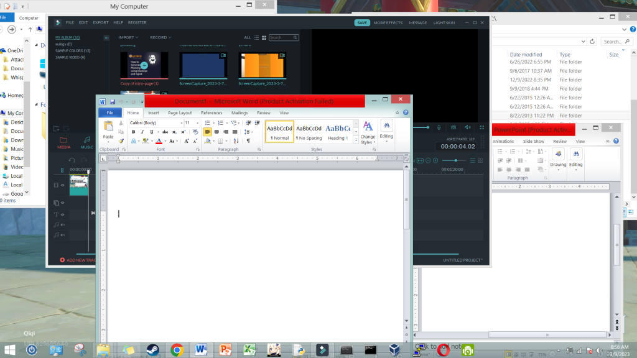The width and height of the screenshot is (637, 358).
Task: Click the Cut scissors icon in Word
Action: tap(121, 123)
